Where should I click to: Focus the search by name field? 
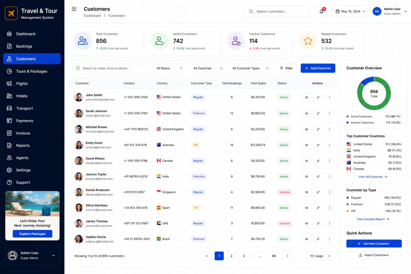[111, 68]
